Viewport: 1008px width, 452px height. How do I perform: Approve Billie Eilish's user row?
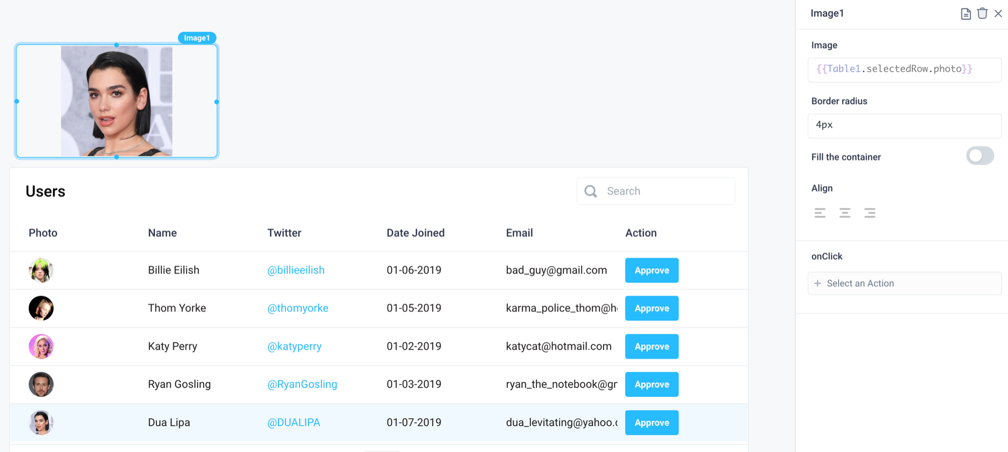[x=652, y=271]
